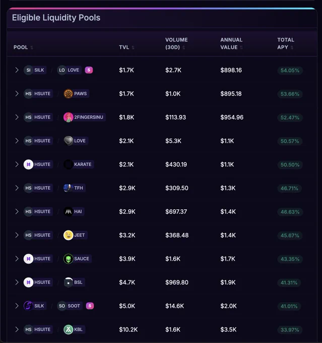Sort by Volume (30D) header

tap(176, 43)
